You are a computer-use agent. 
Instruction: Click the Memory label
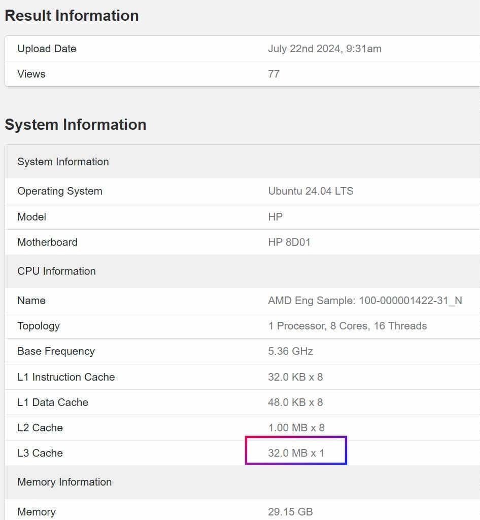37,512
